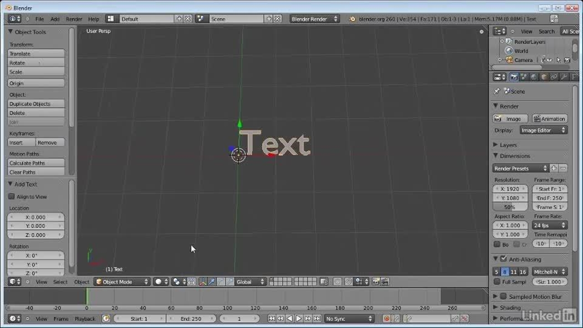Open the Scene properties tab icon
The image size is (583, 328).
tap(524, 77)
